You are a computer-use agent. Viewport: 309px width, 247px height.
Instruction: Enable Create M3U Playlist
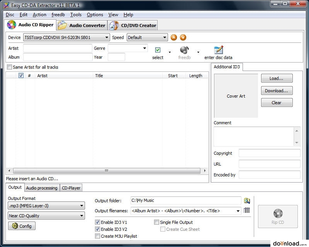click(97, 236)
